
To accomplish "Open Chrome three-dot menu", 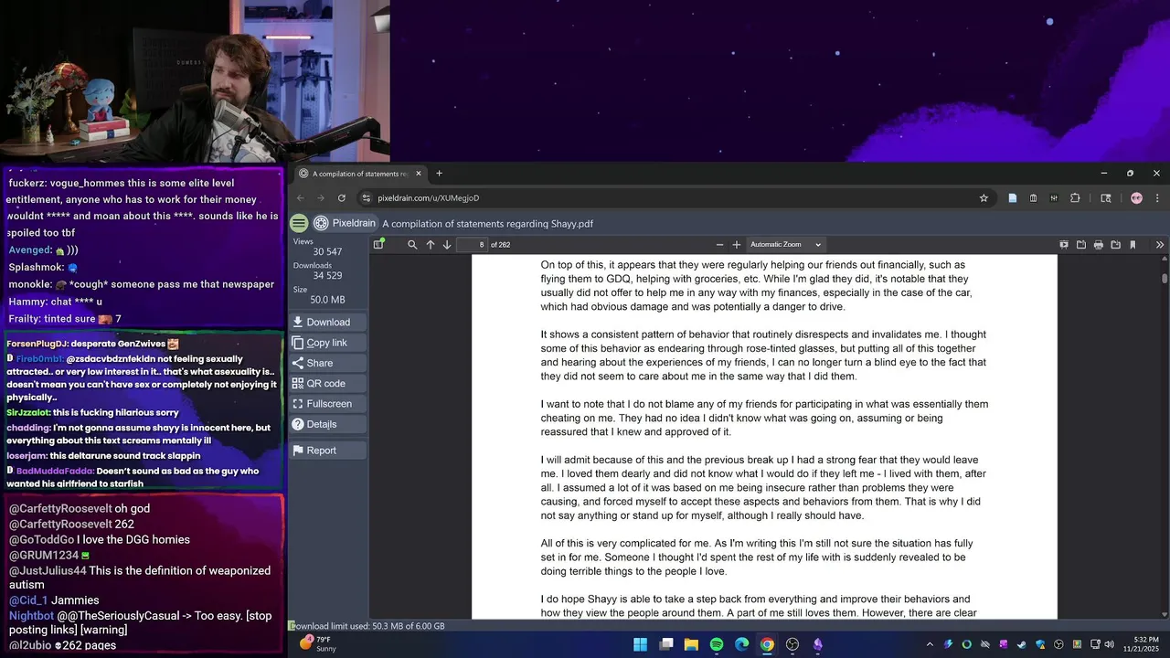I will pos(1157,197).
